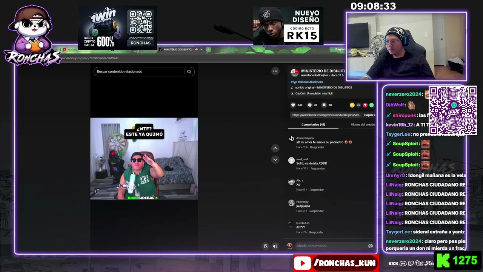Mute the MINISTERIO DE DIBUJITOS browser tab audio
The width and height of the screenshot is (483, 272).
click(x=196, y=49)
